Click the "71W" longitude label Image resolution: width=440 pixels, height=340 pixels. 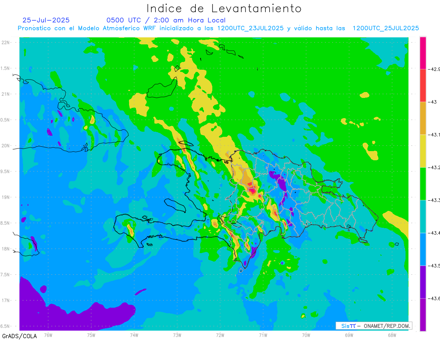click(x=263, y=335)
